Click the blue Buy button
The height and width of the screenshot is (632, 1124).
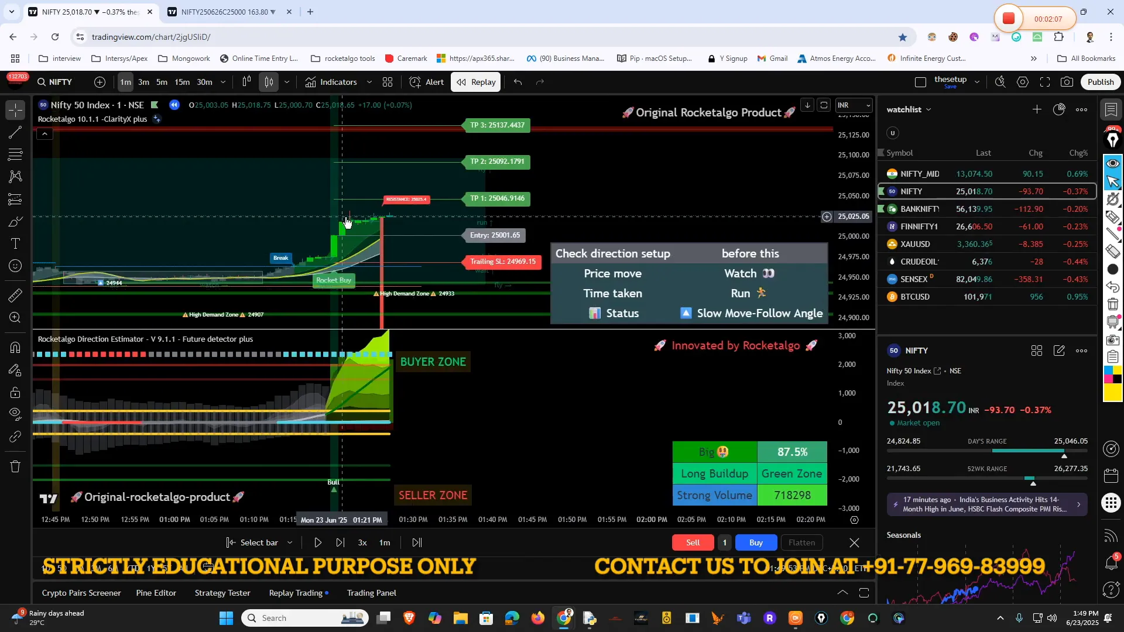click(756, 542)
